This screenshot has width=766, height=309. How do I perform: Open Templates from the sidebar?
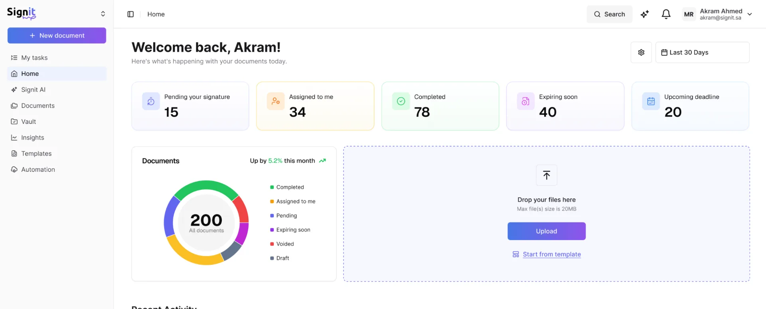[36, 154]
